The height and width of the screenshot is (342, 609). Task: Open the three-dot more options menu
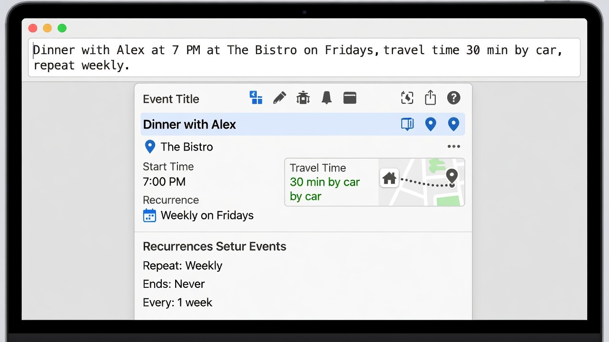pyautogui.click(x=454, y=147)
